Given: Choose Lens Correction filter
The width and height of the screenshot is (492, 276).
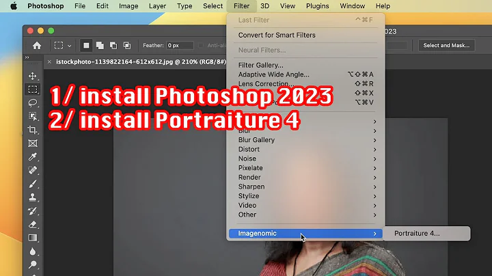Looking at the screenshot, I should [305, 84].
